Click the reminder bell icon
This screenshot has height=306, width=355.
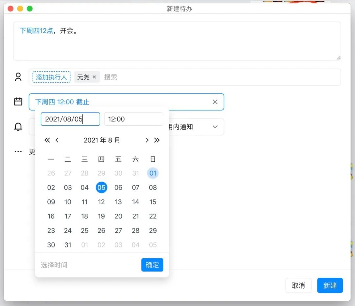[x=18, y=127]
